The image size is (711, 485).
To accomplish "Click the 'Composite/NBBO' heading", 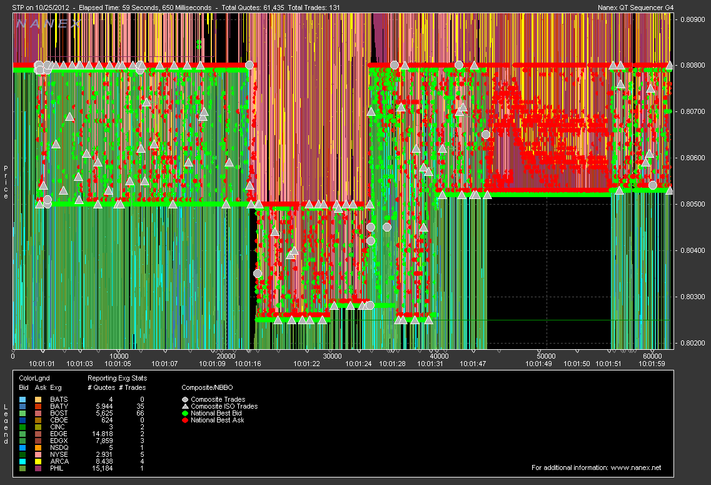I will [x=207, y=387].
